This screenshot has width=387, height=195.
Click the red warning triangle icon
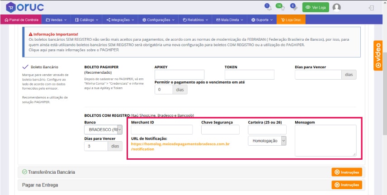(x=31, y=34)
